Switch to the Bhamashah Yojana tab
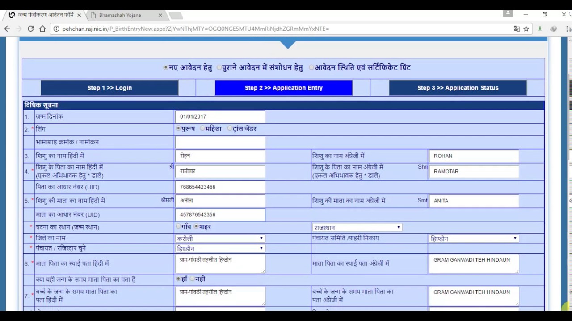Image resolution: width=572 pixels, height=321 pixels. [x=126, y=15]
